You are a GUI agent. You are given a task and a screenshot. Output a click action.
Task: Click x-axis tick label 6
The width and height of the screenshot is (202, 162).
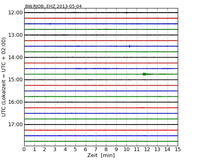click(85, 149)
